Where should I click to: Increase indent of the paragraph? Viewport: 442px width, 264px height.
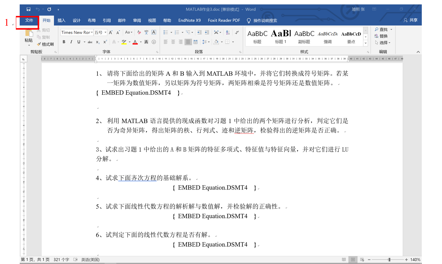click(x=207, y=32)
